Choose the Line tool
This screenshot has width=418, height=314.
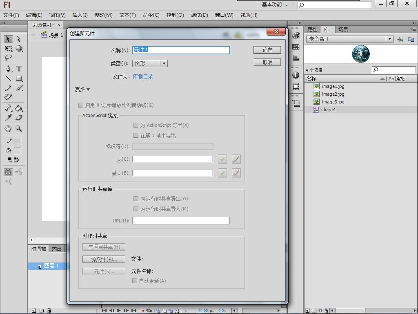[8, 78]
